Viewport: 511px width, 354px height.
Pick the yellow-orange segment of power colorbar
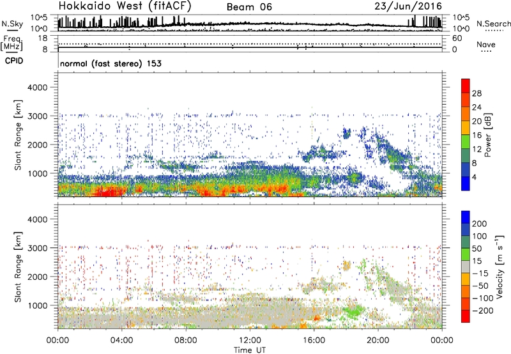466,128
